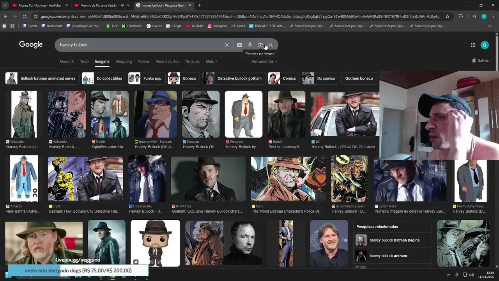Viewport: 499px width, 281px height.
Task: View site information in the address bar
Action: 35,16
